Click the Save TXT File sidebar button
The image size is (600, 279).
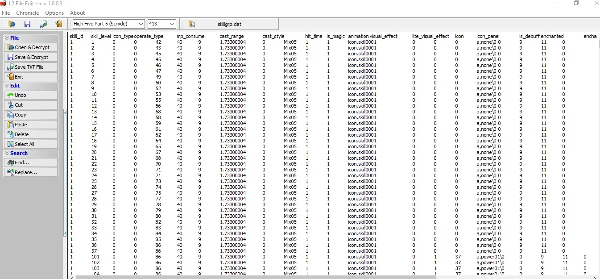pyautogui.click(x=31, y=67)
